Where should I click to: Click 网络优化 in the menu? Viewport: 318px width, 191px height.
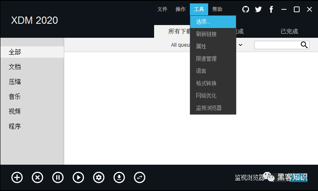(213, 95)
